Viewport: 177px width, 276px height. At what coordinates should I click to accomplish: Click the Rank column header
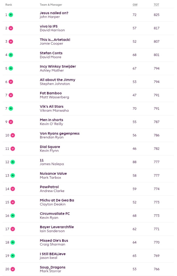[x=9, y=5]
